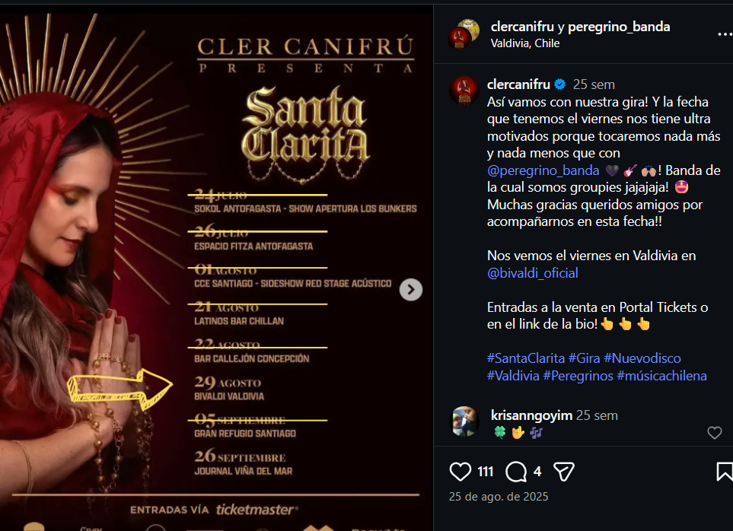The width and height of the screenshot is (733, 531).
Task: Advance to the next carousel image
Action: 410,290
